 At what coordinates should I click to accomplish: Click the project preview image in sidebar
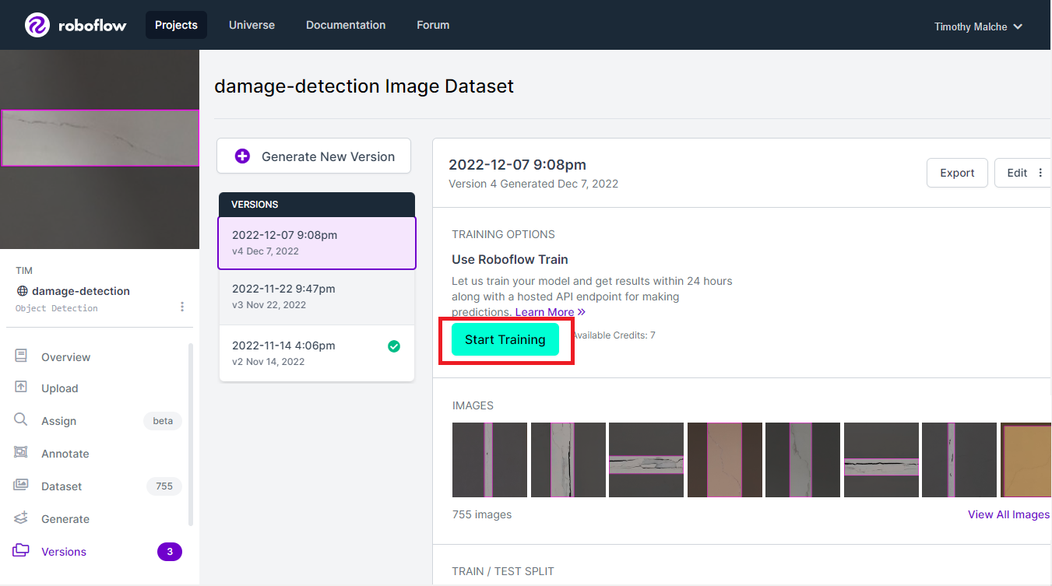(x=100, y=149)
